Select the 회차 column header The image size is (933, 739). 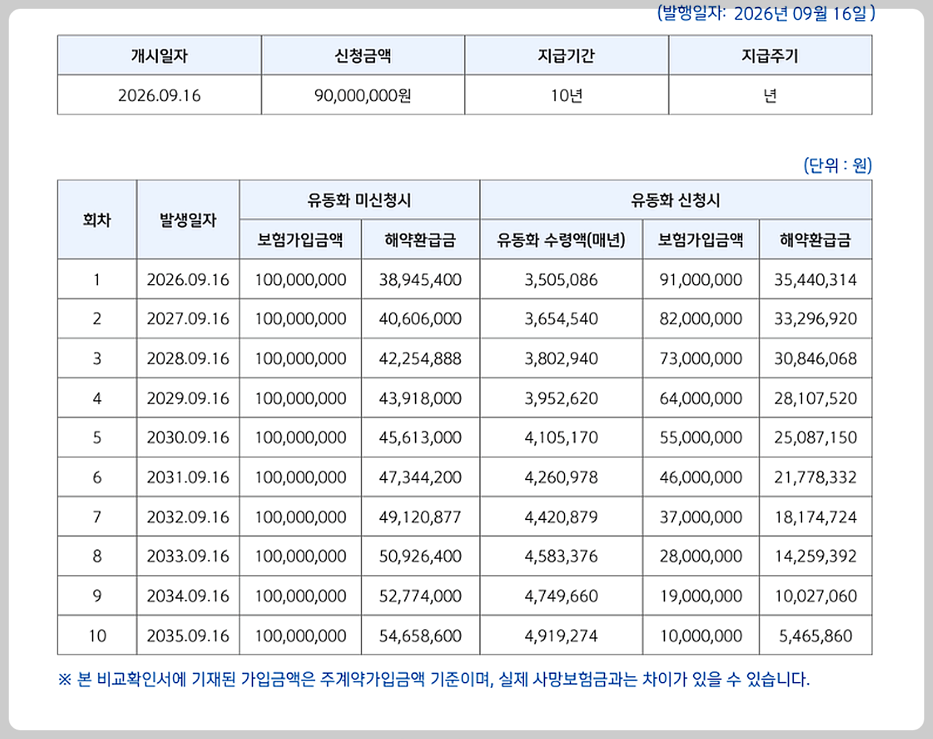click(x=97, y=220)
